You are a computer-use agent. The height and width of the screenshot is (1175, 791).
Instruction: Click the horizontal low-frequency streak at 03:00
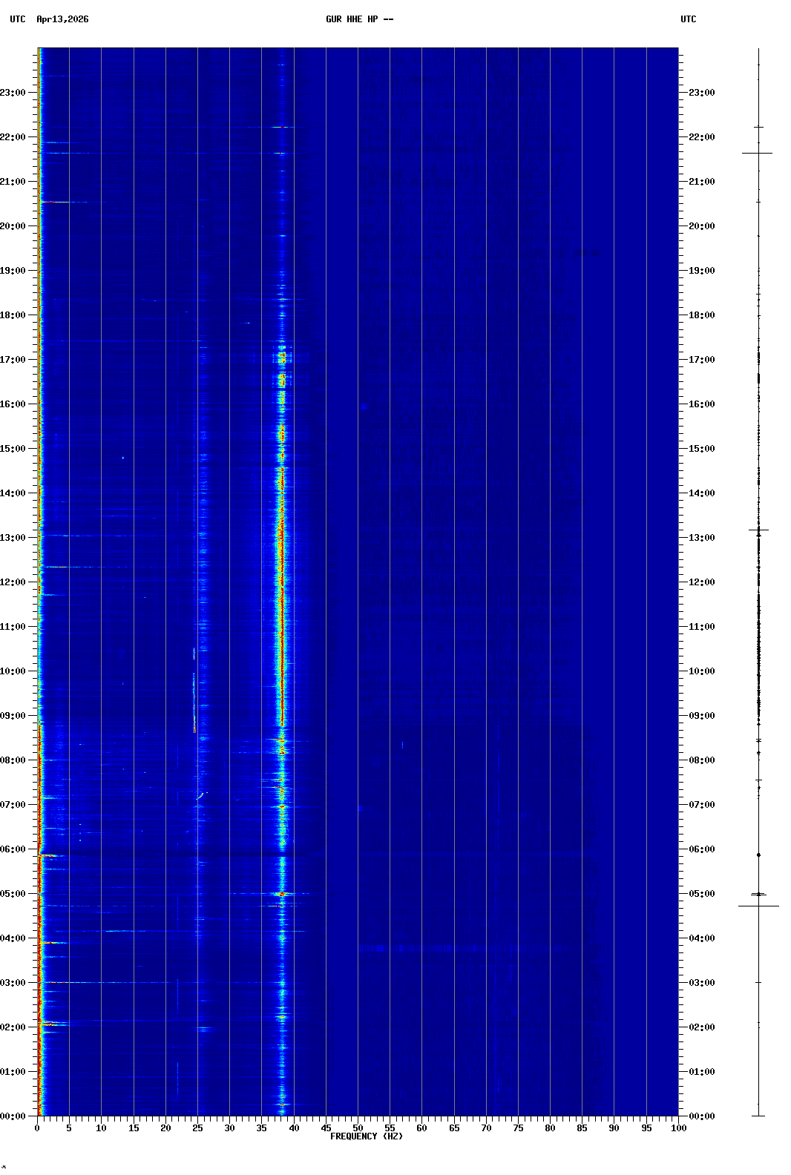coord(67,982)
